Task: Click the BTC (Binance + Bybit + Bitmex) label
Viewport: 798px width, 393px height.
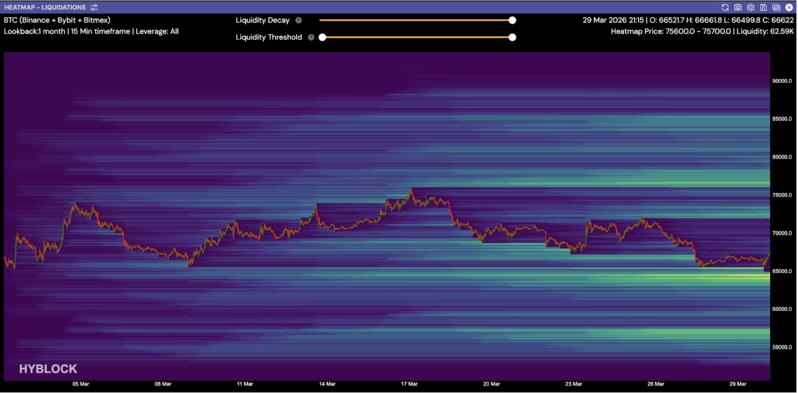Action: pos(57,20)
